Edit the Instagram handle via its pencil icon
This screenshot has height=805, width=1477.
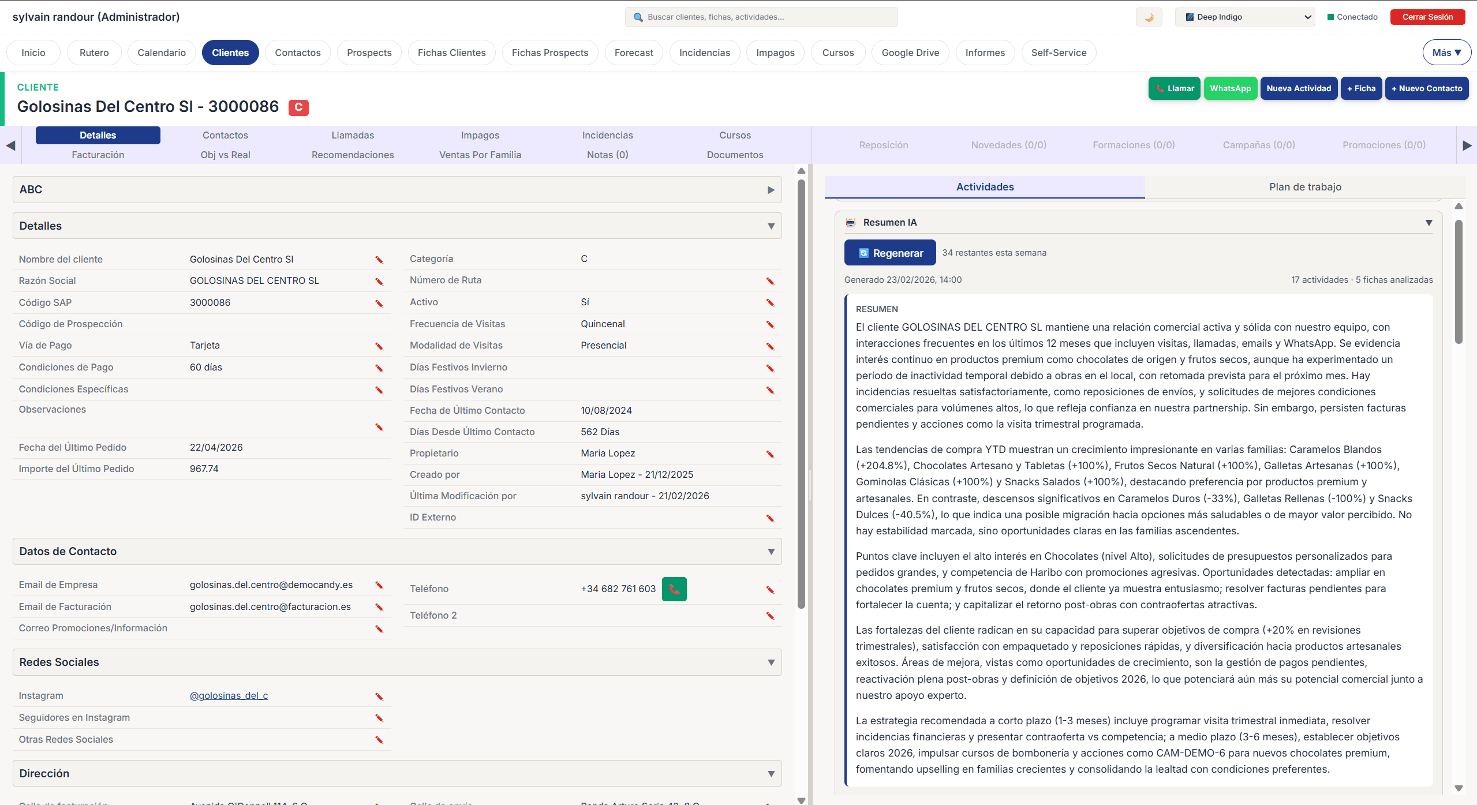[379, 696]
